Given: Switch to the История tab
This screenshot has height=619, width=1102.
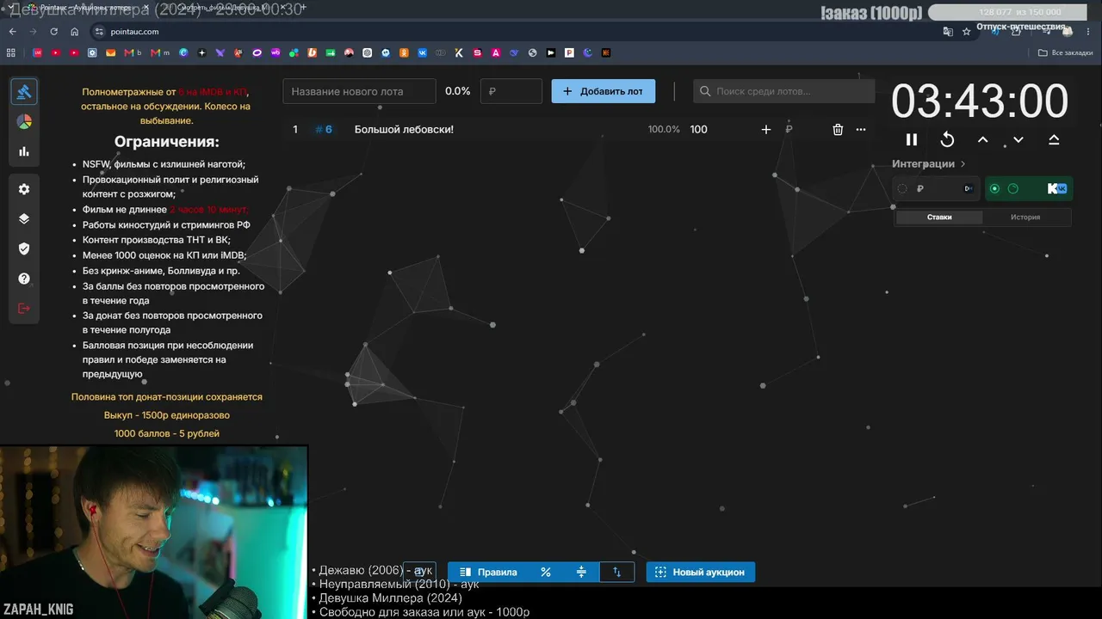Looking at the screenshot, I should (1025, 218).
